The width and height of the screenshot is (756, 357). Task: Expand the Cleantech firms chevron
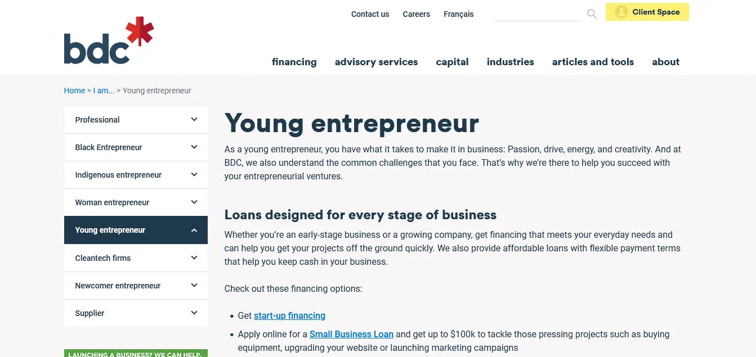[x=194, y=258]
